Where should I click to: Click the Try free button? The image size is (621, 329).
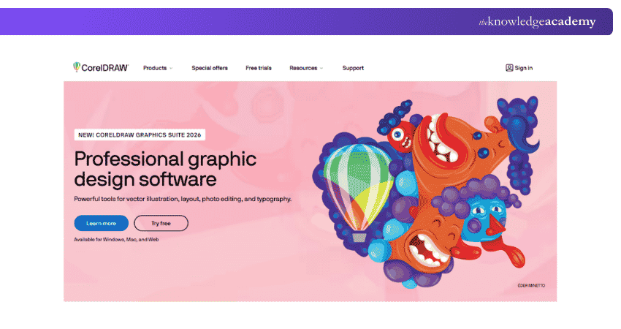(x=161, y=223)
